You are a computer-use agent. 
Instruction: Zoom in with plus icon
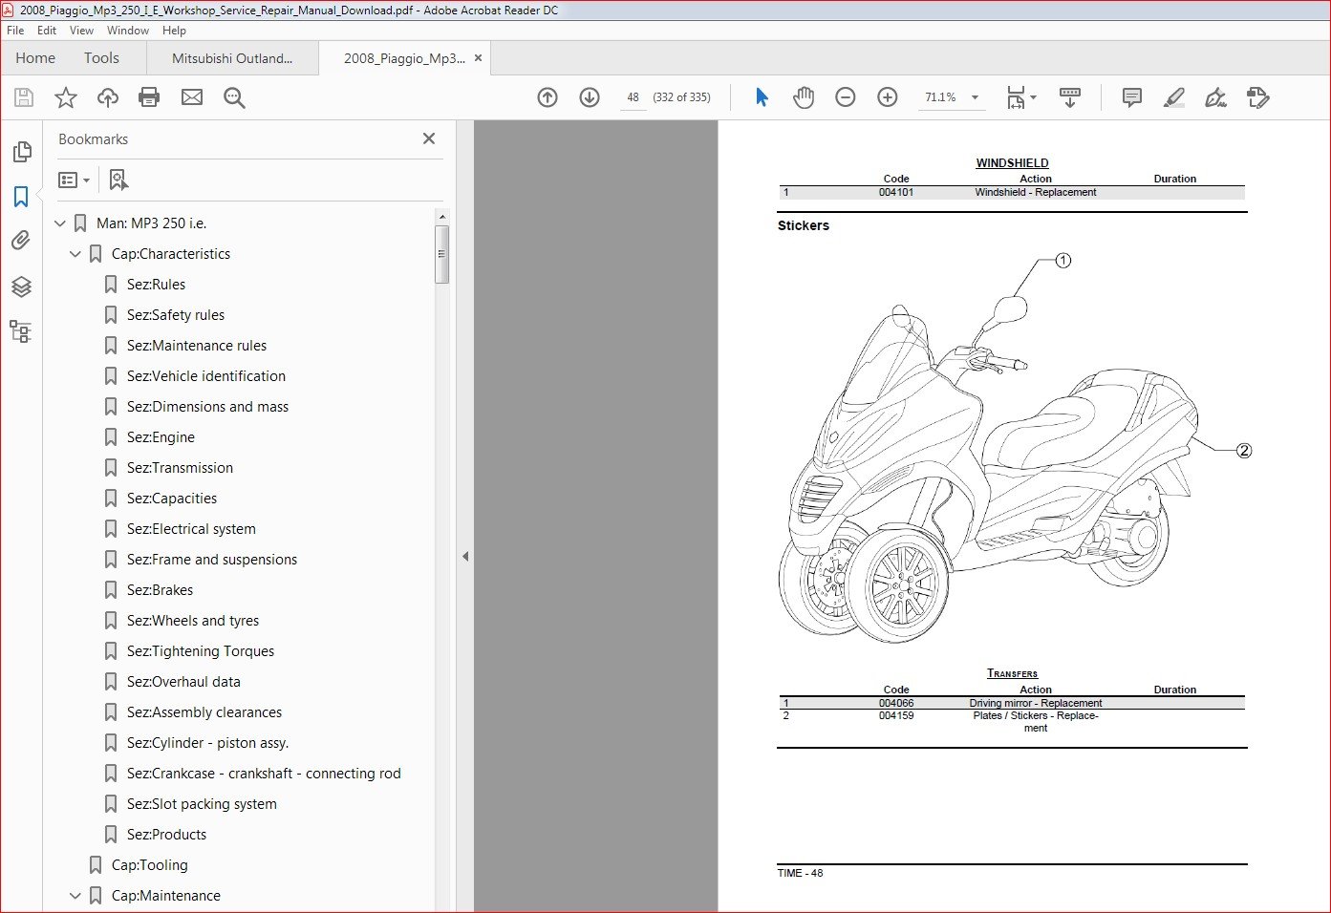888,97
